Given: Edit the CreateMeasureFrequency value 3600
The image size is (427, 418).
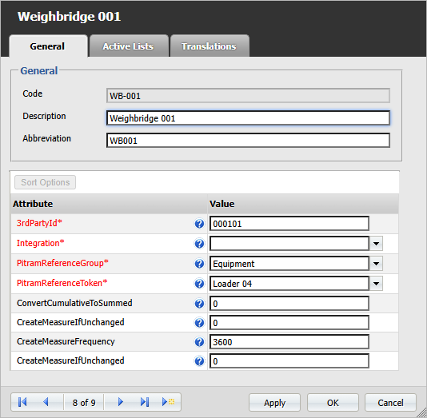Looking at the screenshot, I should click(x=289, y=342).
